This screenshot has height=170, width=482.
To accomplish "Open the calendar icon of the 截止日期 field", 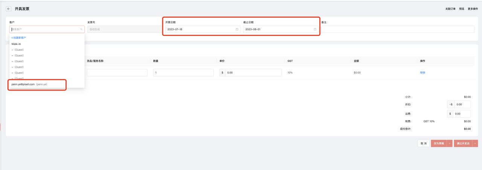I will coord(315,29).
